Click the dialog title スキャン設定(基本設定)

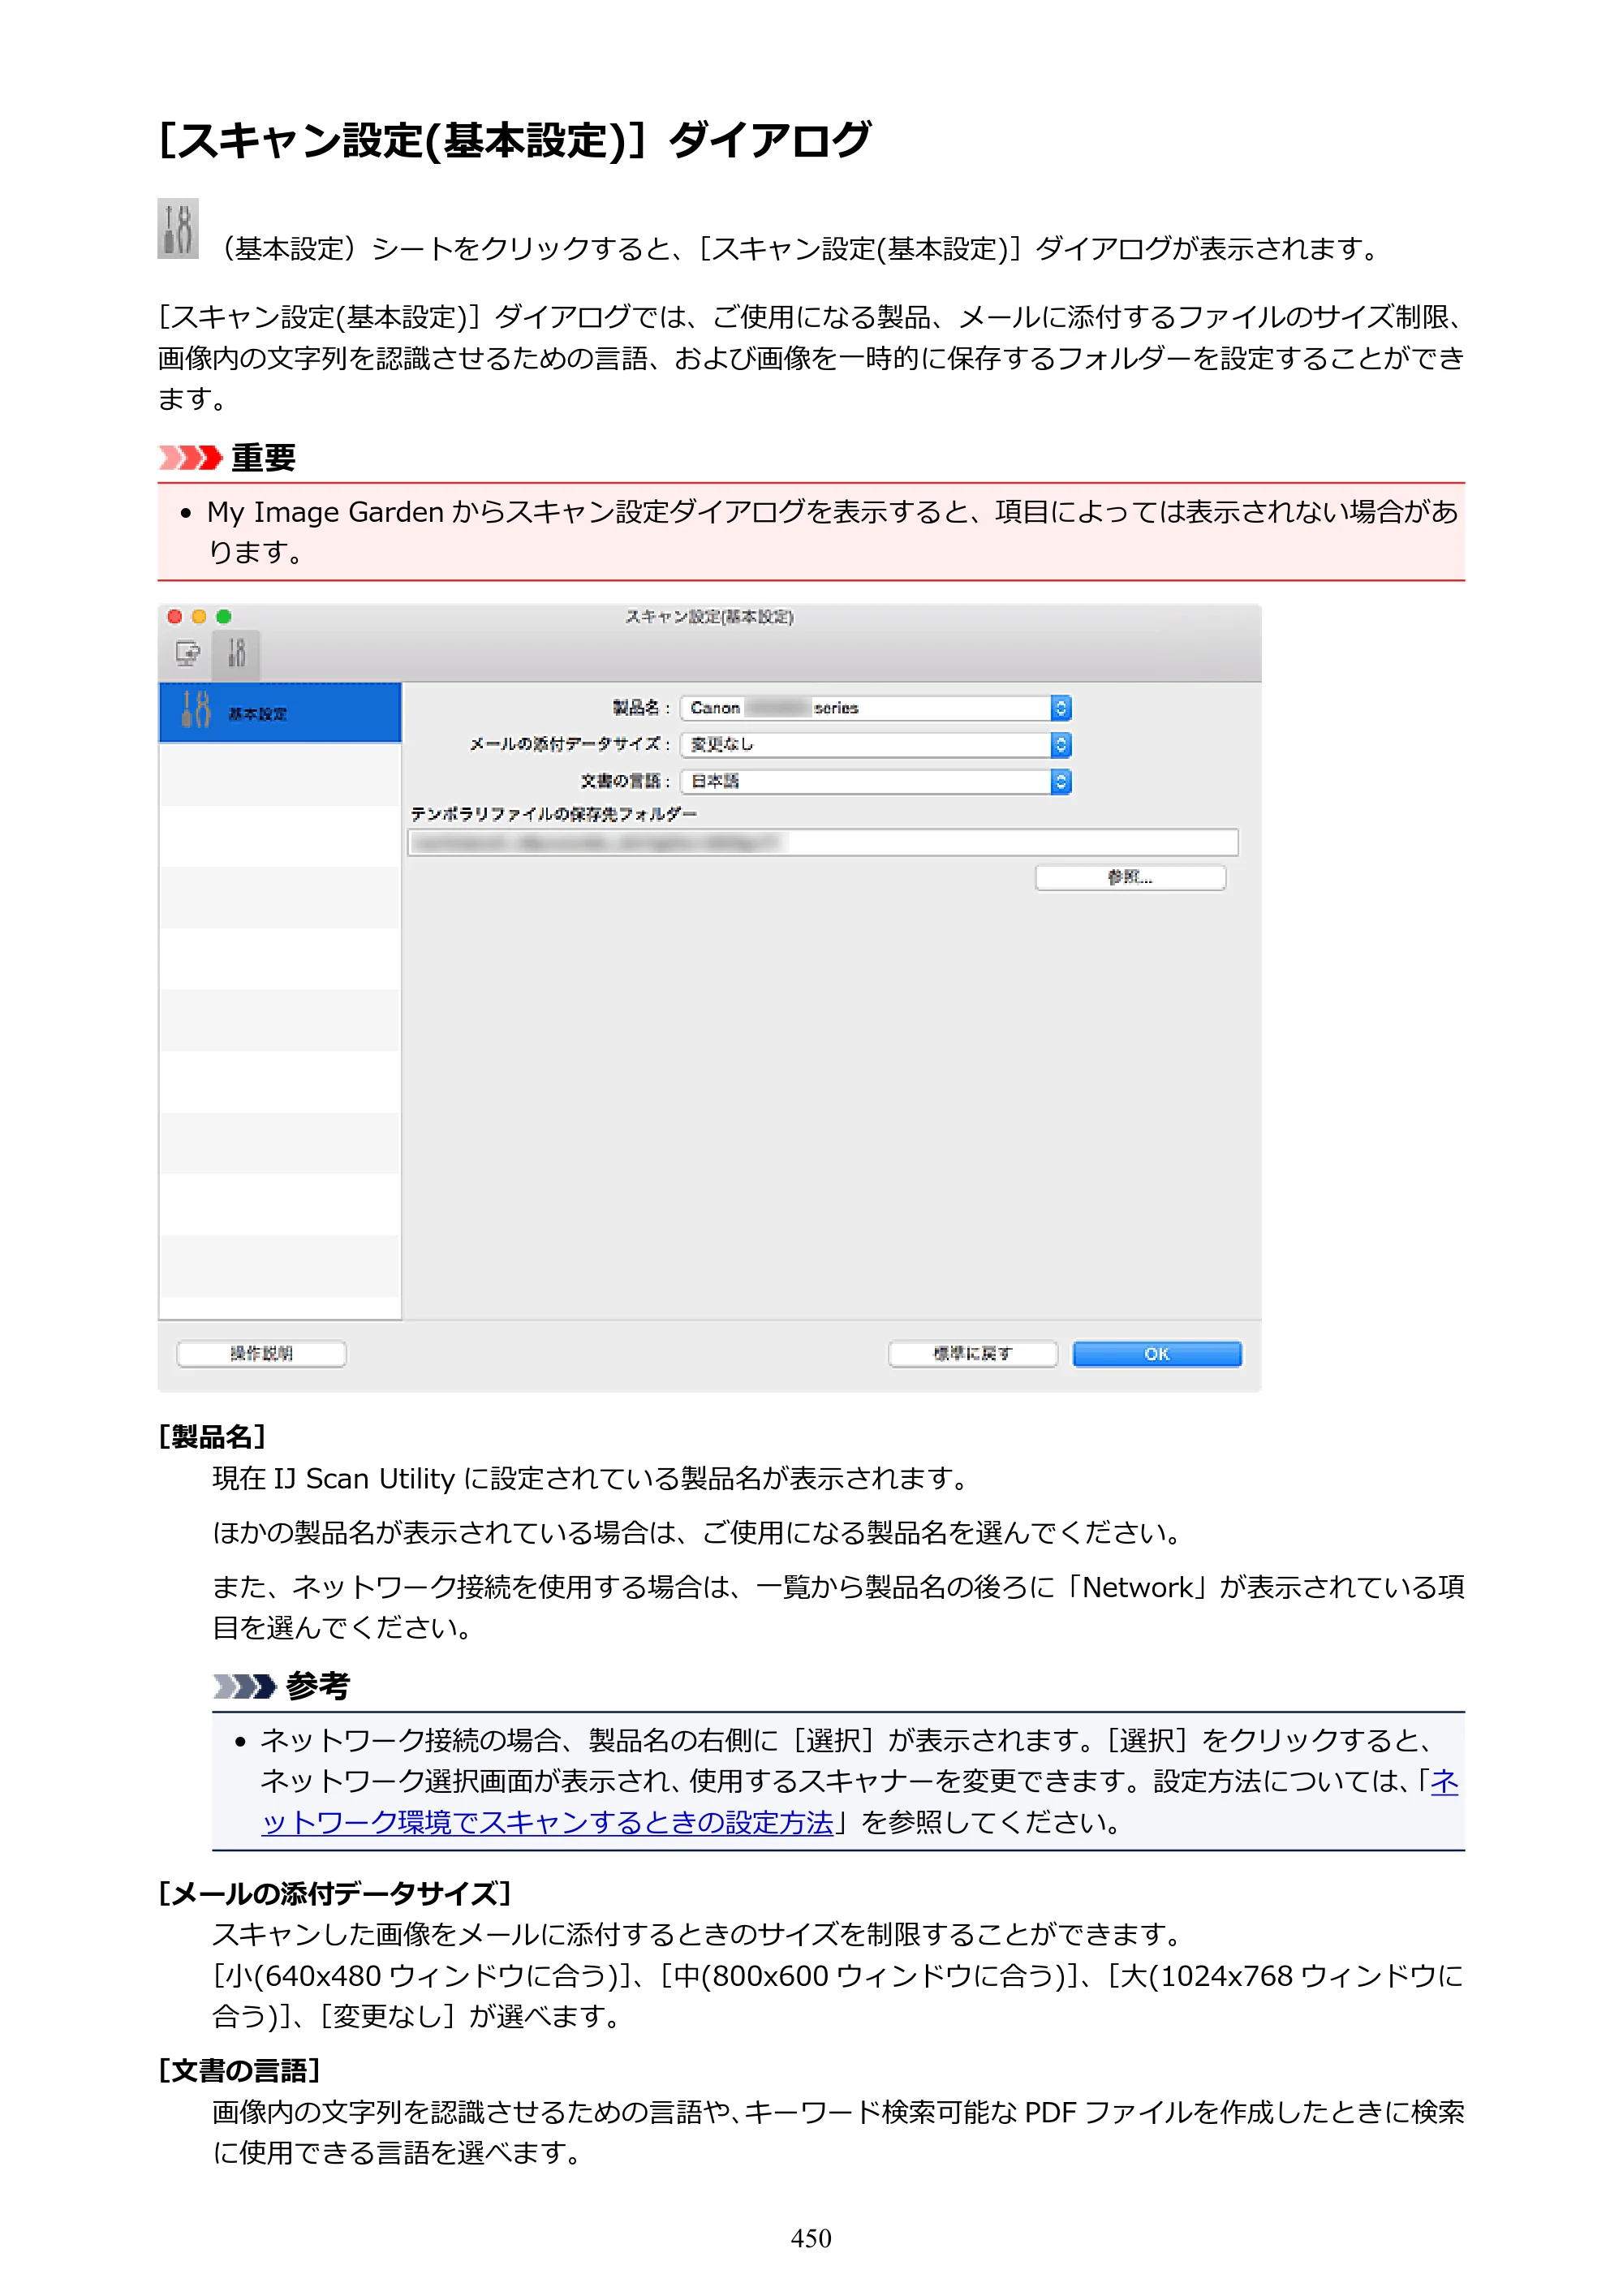710,617
